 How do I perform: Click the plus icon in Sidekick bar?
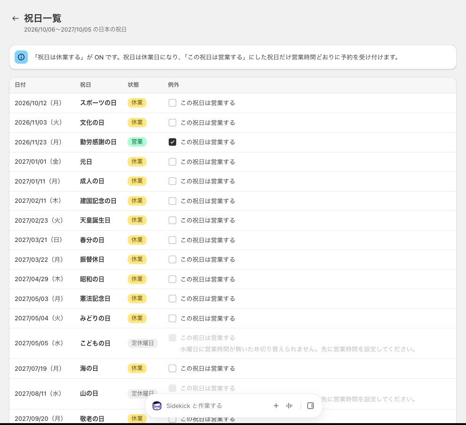(276, 406)
